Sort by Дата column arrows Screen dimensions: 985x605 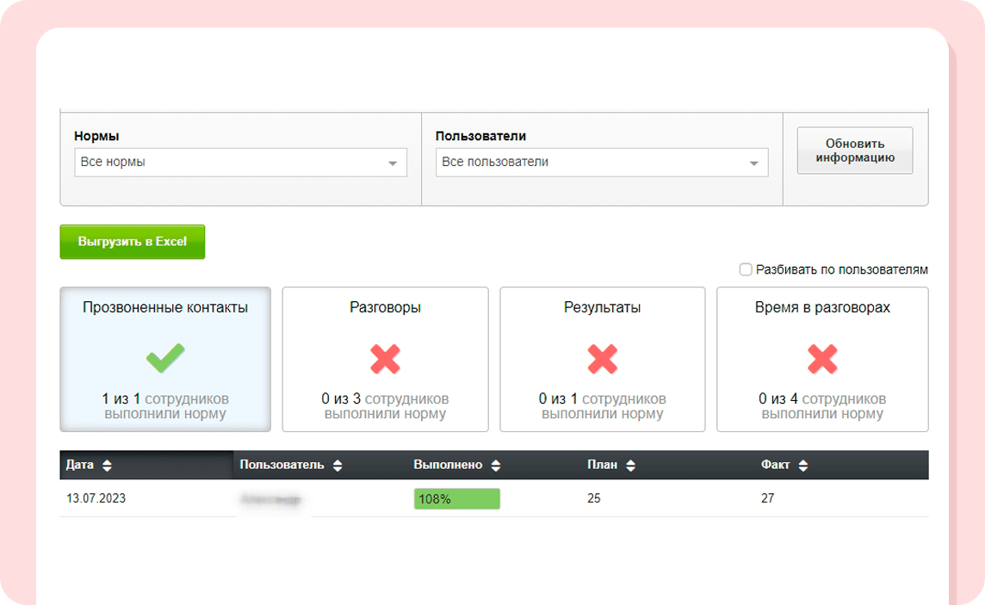107,465
